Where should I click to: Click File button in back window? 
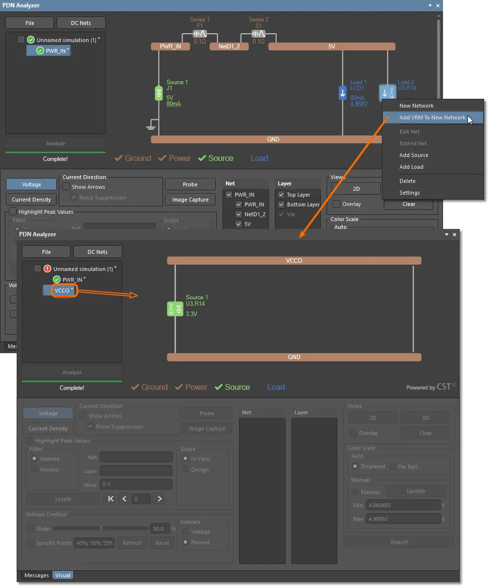30,23
